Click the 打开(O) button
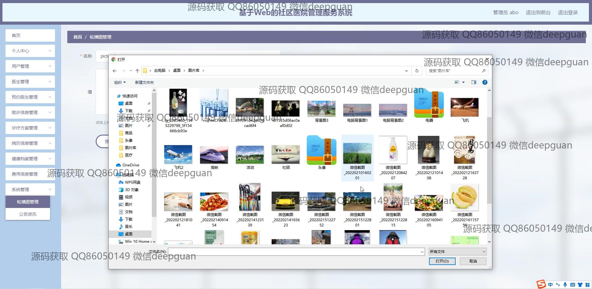Image resolution: width=592 pixels, height=289 pixels. coord(442,261)
